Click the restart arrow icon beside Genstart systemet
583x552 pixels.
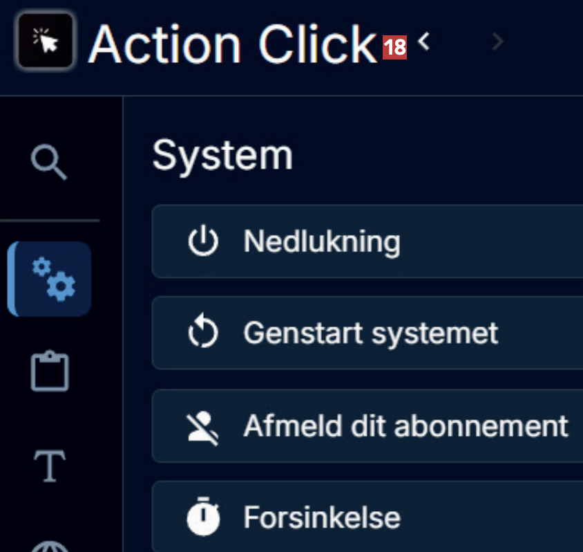(x=203, y=333)
